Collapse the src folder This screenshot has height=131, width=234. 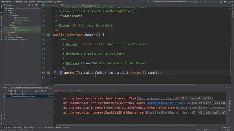(6, 11)
